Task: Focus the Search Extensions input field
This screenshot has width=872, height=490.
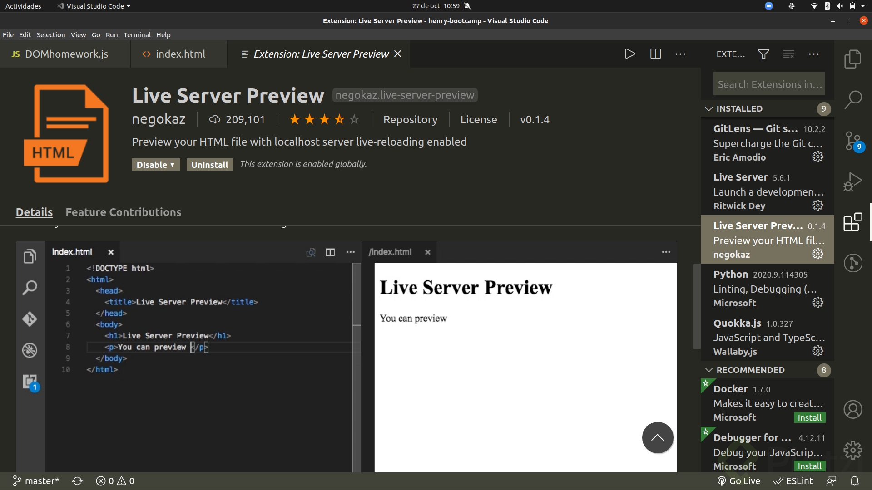Action: click(x=769, y=84)
